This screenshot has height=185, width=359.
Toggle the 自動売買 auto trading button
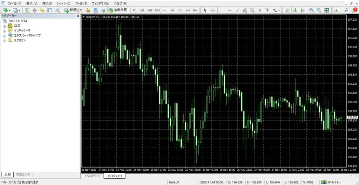(117, 10)
